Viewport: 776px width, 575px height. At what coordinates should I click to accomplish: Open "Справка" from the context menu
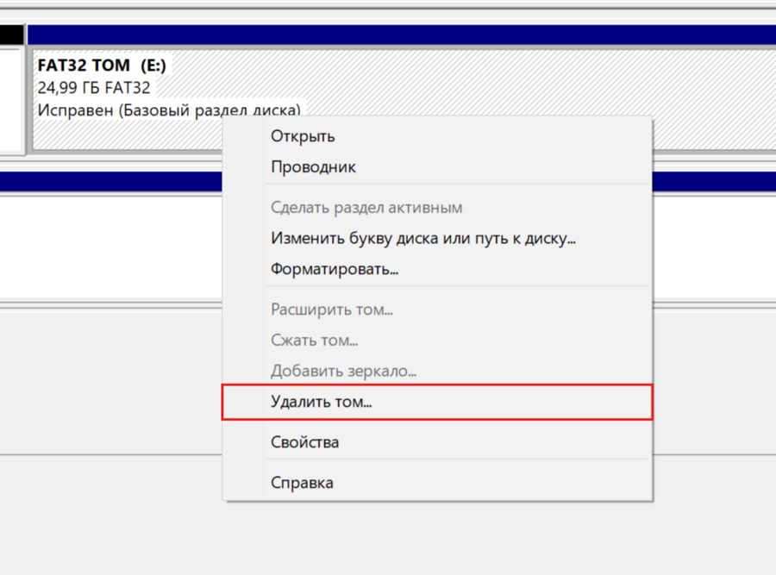tap(302, 483)
